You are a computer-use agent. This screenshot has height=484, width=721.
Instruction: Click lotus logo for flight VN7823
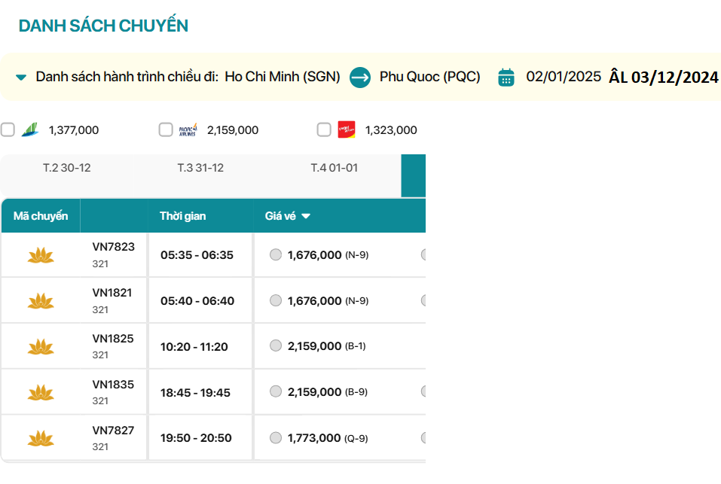point(41,255)
